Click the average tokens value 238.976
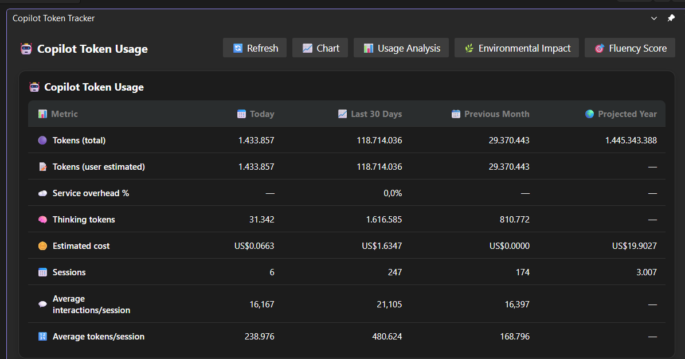 (260, 337)
